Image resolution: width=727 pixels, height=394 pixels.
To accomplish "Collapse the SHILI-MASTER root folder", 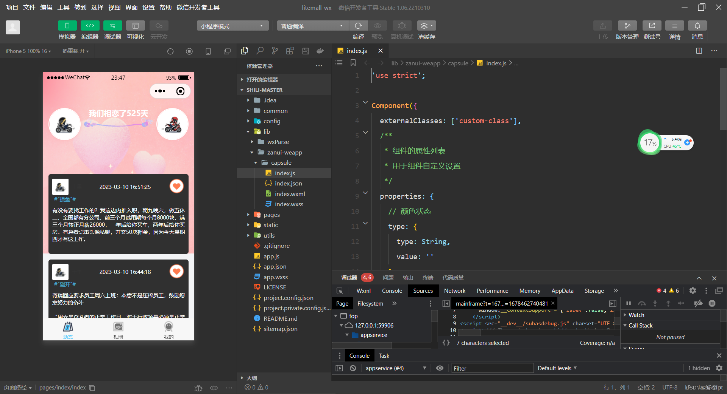I will coord(284,90).
